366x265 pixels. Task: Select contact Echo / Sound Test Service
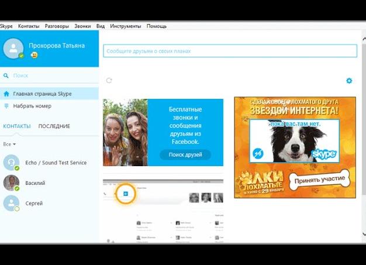(x=49, y=163)
